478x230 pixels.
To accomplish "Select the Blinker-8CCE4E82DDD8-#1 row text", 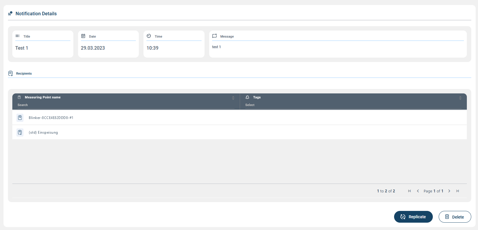I will tap(51, 118).
